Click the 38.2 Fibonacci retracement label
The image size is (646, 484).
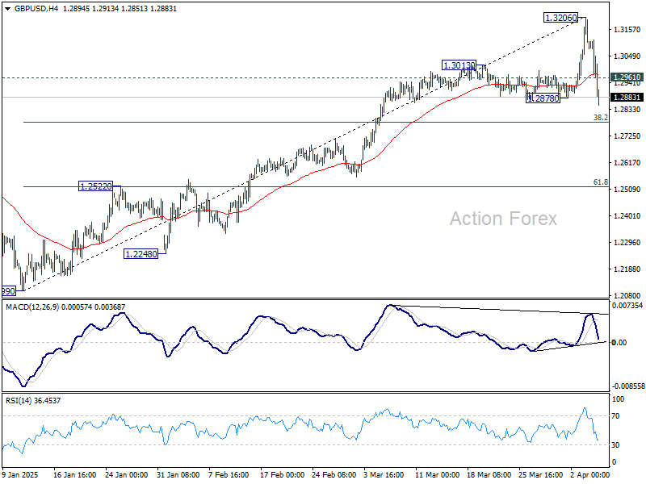[599, 117]
